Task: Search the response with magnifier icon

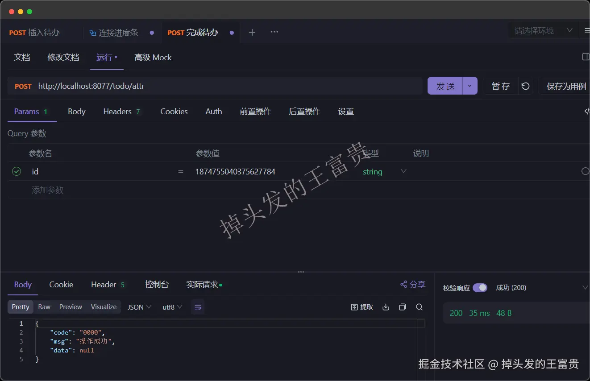Action: (x=419, y=307)
